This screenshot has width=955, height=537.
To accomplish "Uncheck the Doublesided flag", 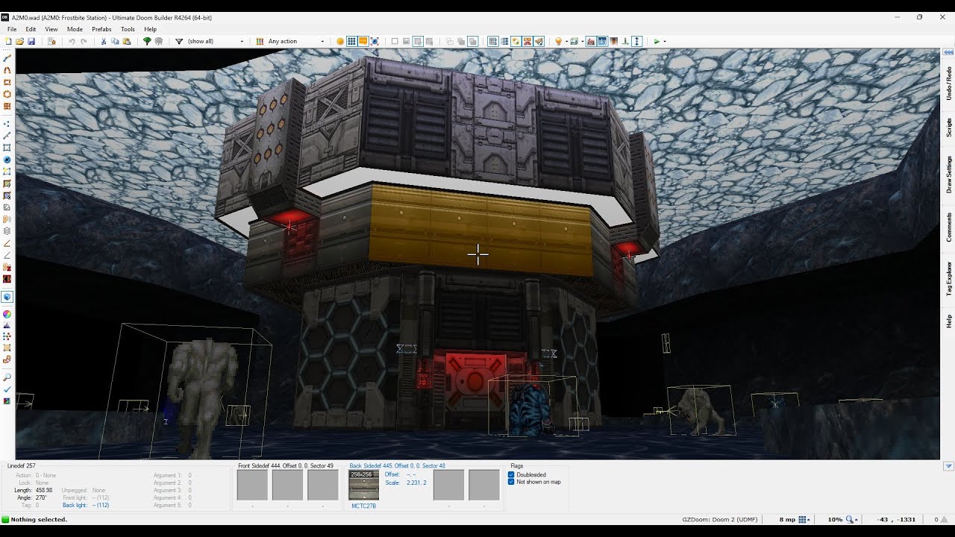I will (x=511, y=474).
